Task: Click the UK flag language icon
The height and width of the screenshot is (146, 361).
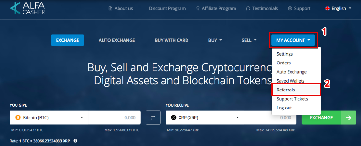Action: 327,9
